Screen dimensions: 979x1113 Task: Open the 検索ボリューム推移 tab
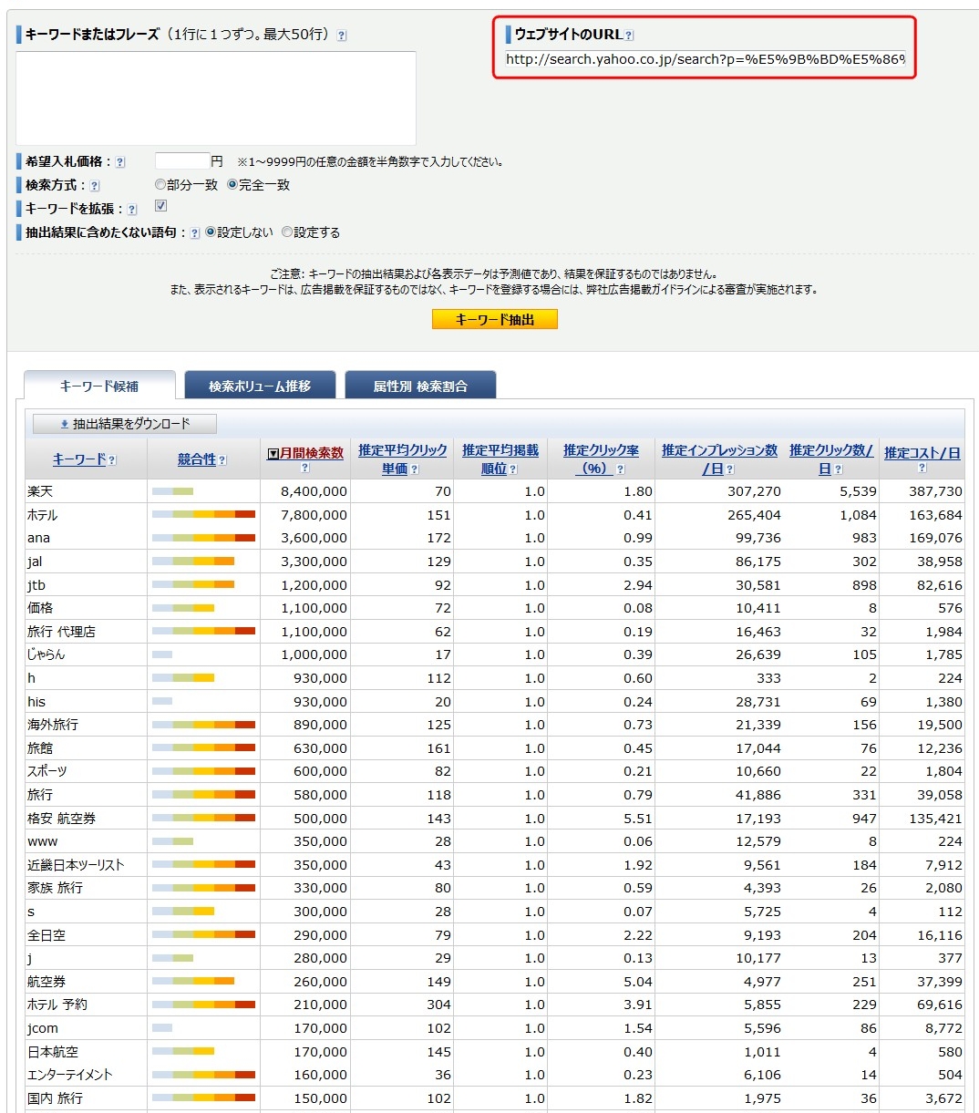click(260, 386)
